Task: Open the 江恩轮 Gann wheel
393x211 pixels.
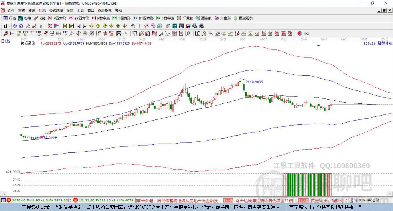Action: 185,18
